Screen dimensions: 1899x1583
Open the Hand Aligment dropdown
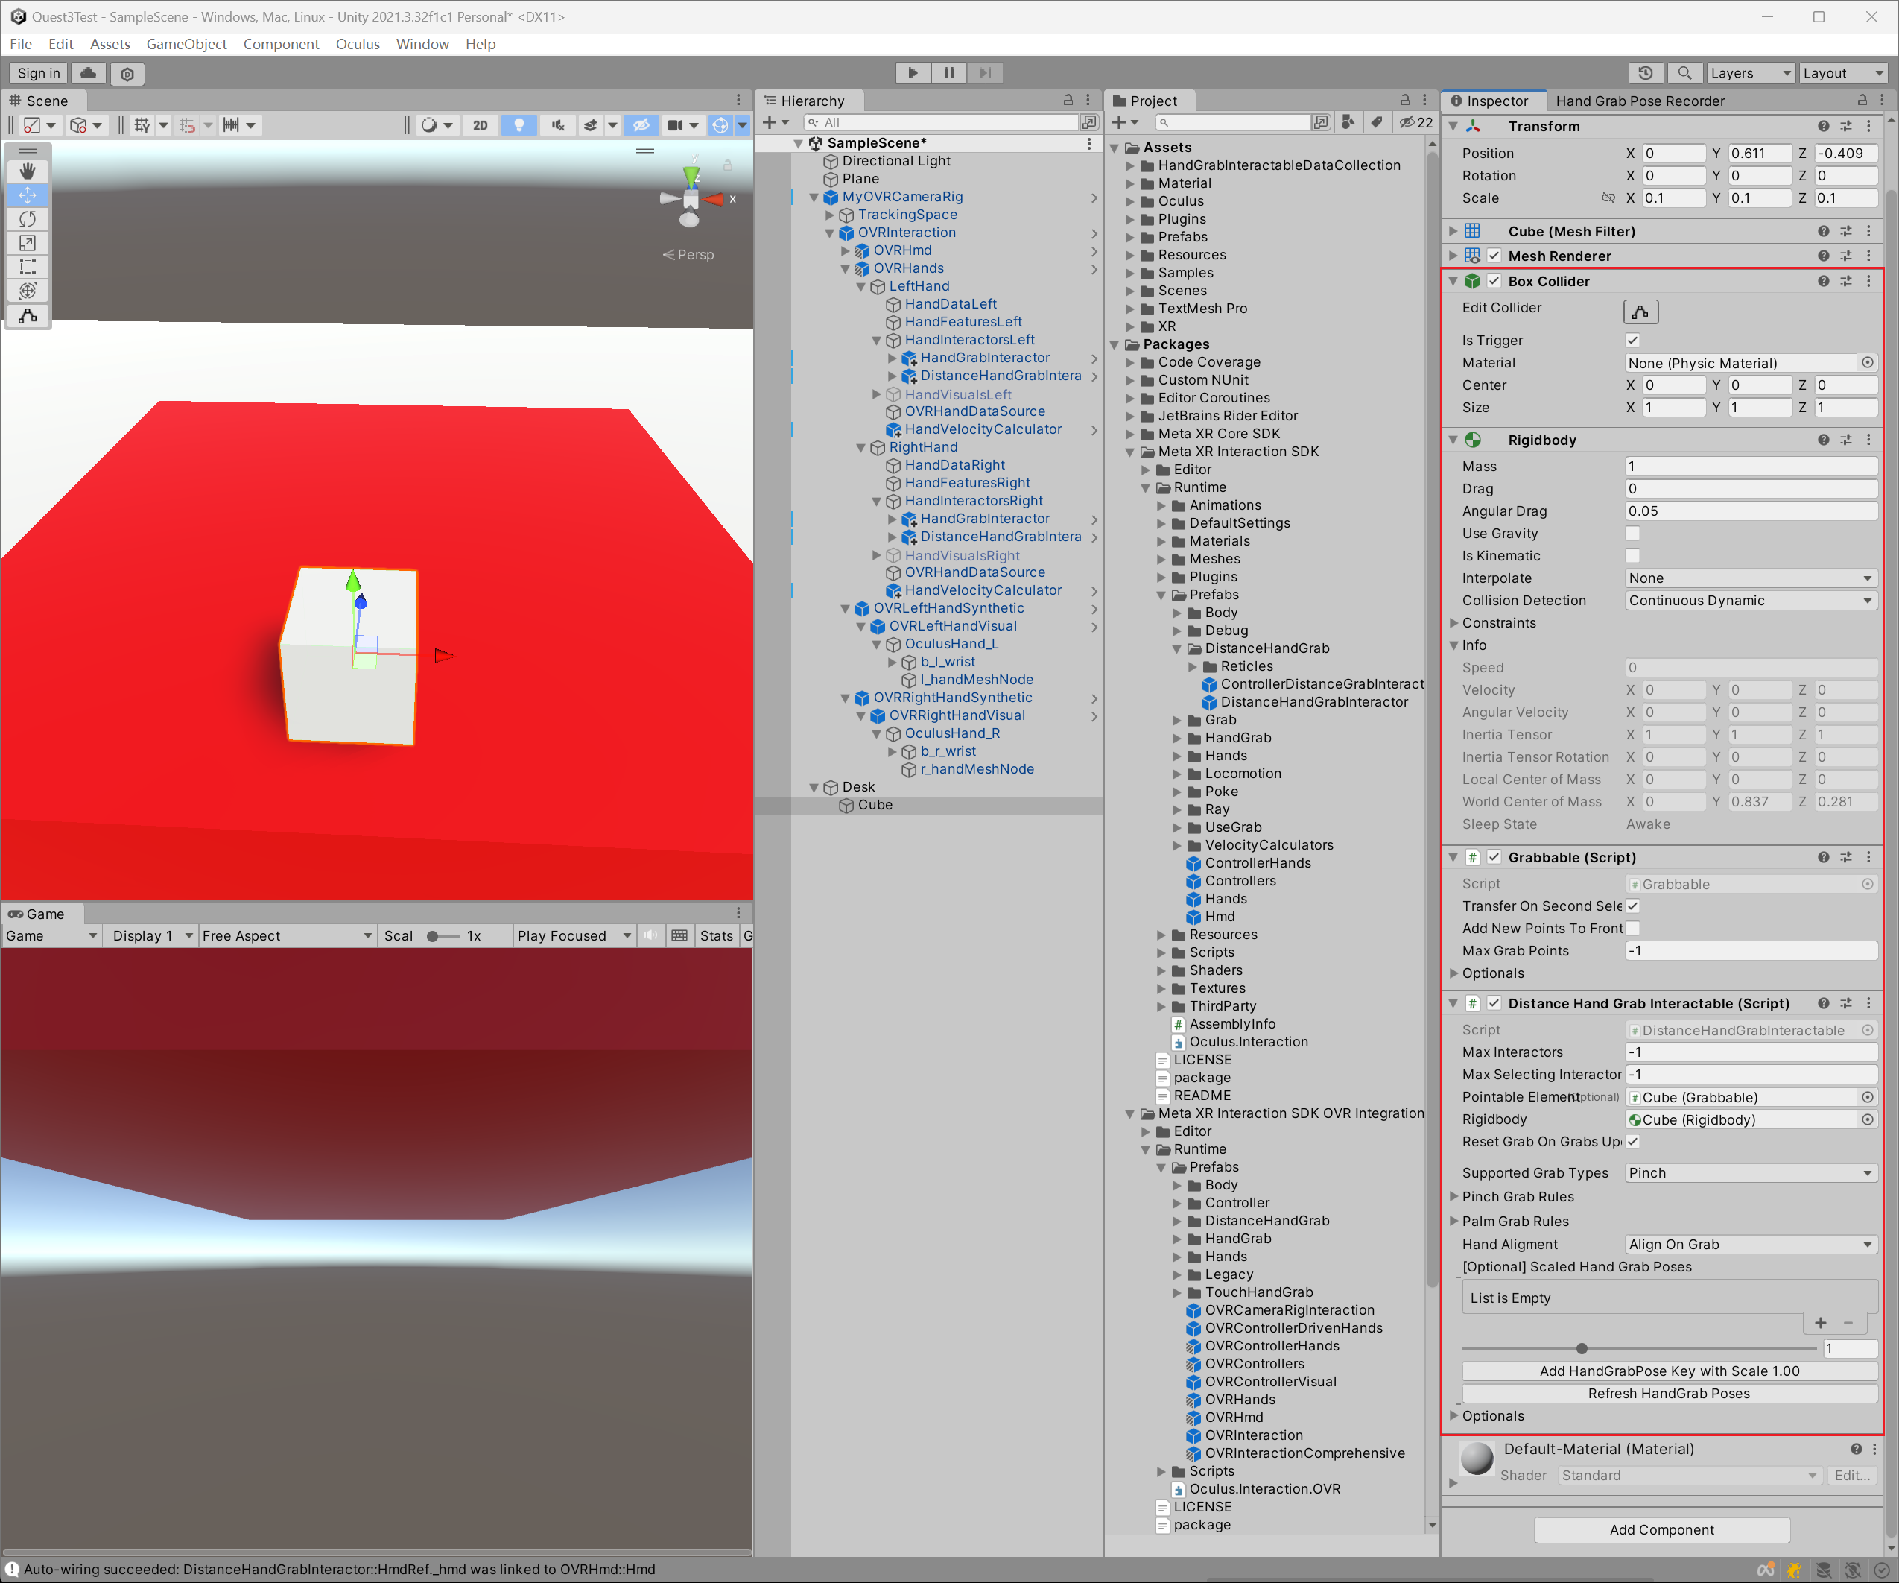(1751, 1244)
